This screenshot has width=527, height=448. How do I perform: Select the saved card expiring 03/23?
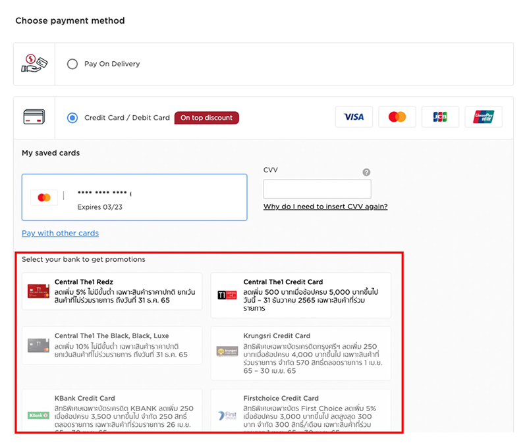tap(134, 197)
